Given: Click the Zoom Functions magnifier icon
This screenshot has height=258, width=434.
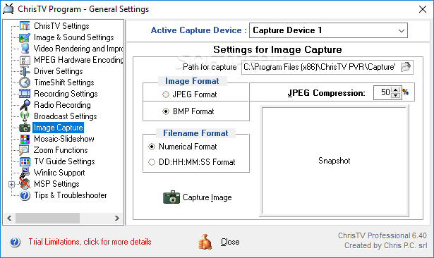Looking at the screenshot, I should (24, 150).
